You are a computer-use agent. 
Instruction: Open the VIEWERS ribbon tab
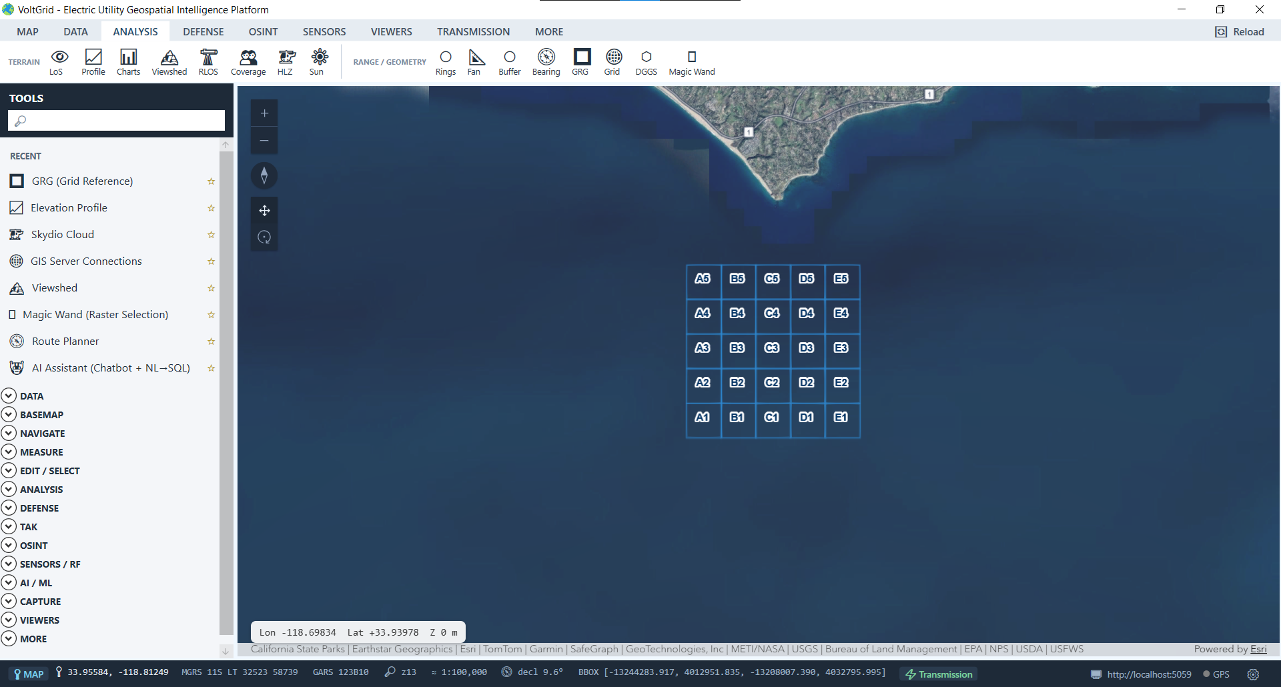[392, 32]
